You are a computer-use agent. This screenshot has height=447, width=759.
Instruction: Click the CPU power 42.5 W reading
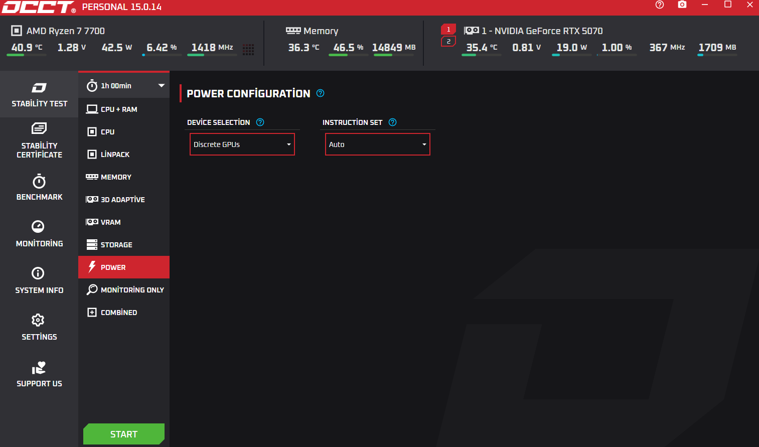tap(117, 48)
